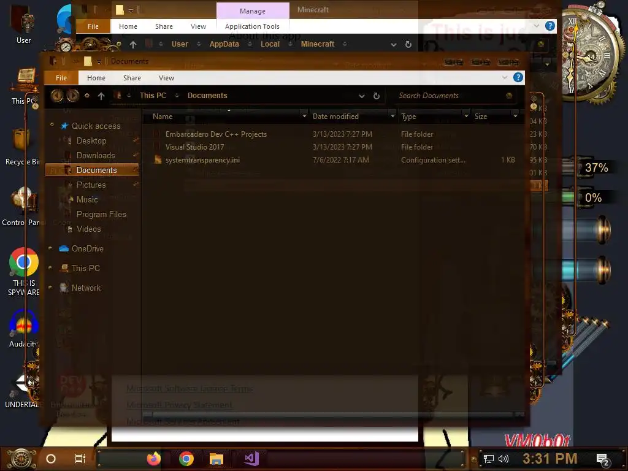Expand the ribbon chevron in the Documents window

pyautogui.click(x=504, y=78)
